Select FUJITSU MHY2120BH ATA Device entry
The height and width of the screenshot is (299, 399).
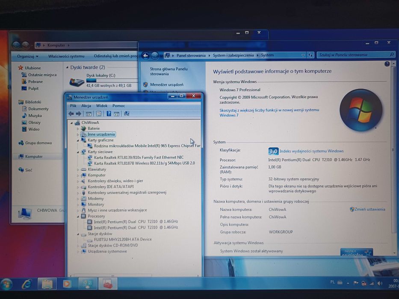pos(123,239)
